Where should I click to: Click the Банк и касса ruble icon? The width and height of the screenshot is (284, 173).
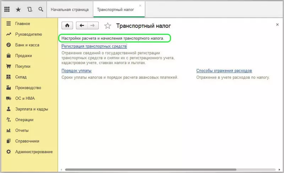pos(9,45)
